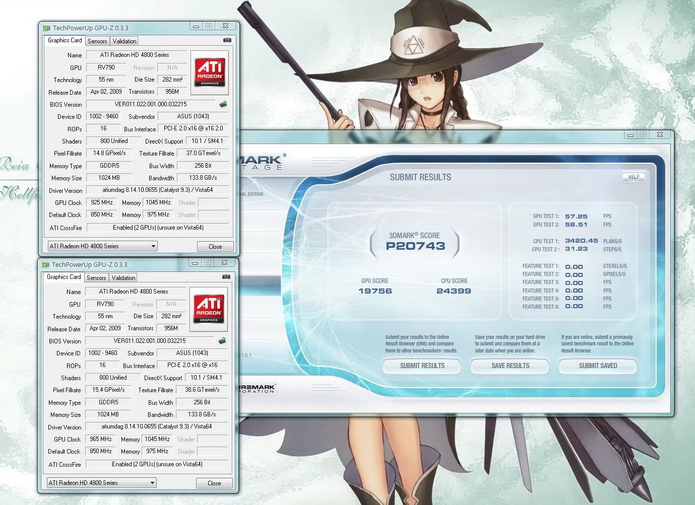This screenshot has height=505, width=695.
Task: Click the ATI Radeon logo in lower GPU-Z window
Action: coord(209,309)
